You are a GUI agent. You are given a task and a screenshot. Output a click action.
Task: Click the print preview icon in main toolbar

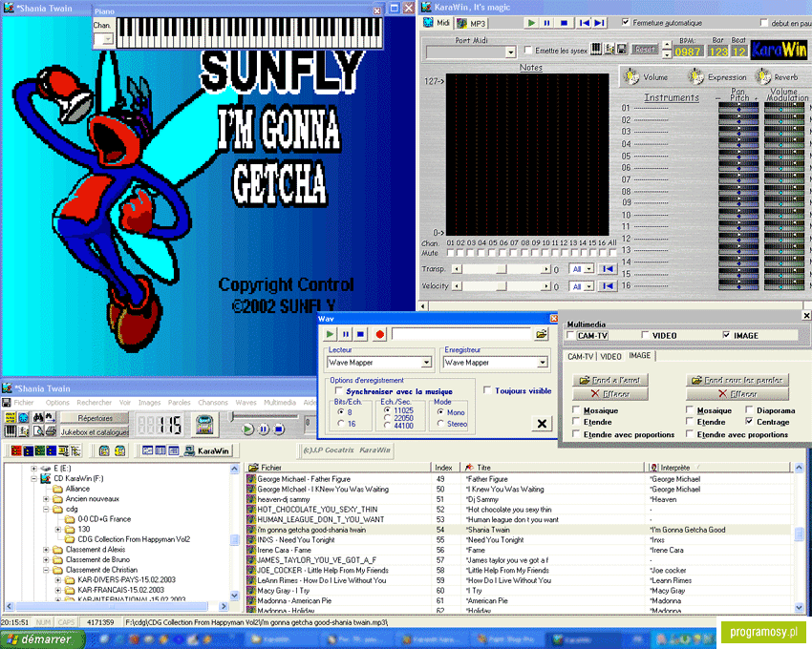[x=38, y=430]
